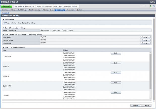Image resolution: width=156 pixels, height=109 pixels.
Task: Collapse the Information section
Action: [x=4, y=20]
